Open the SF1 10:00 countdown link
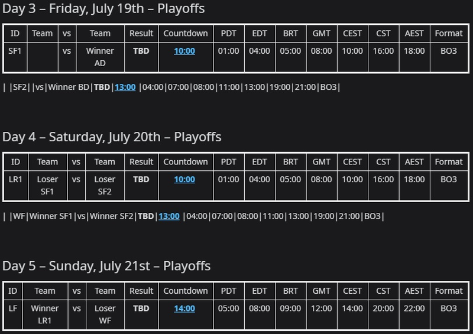The image size is (473, 334). 184,51
